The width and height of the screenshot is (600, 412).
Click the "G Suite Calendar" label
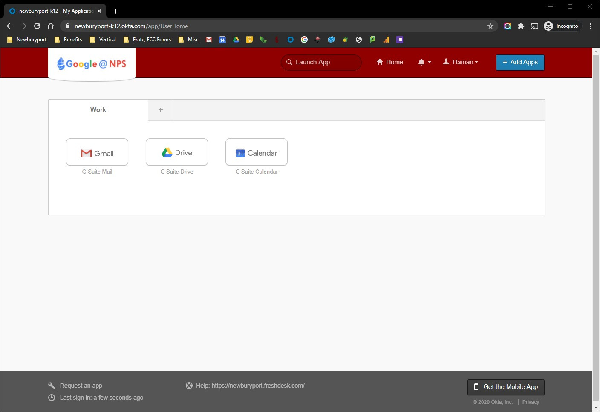[x=257, y=172]
